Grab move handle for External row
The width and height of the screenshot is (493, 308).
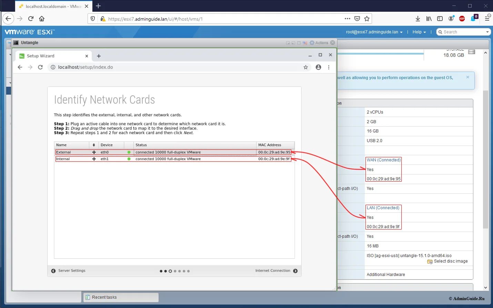(94, 152)
